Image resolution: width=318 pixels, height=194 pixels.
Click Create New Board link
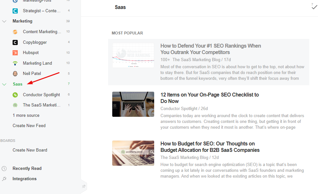(x=30, y=150)
